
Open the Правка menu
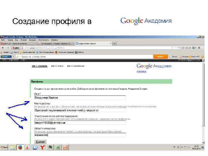[x=10, y=40]
